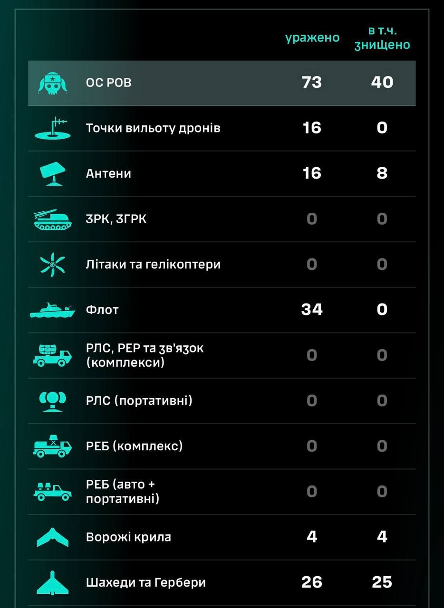The width and height of the screenshot is (444, 608).
Task: Click the missile launcher ЗРК icon
Action: click(x=52, y=219)
